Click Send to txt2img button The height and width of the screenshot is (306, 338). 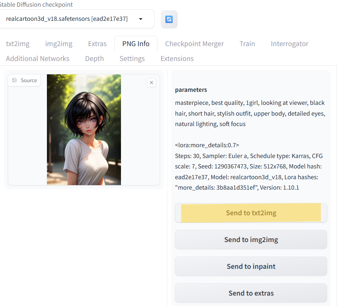[251, 213]
